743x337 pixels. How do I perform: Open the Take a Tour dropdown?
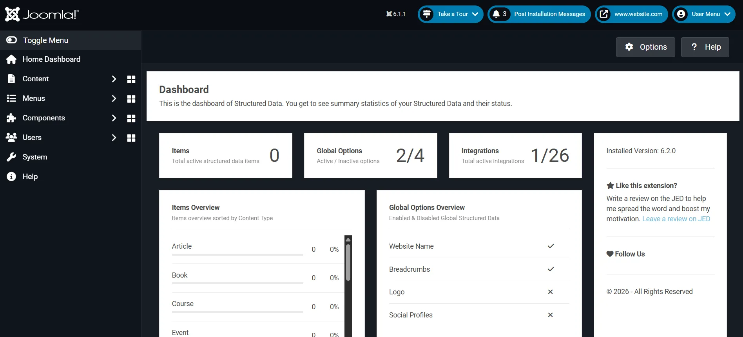(450, 14)
